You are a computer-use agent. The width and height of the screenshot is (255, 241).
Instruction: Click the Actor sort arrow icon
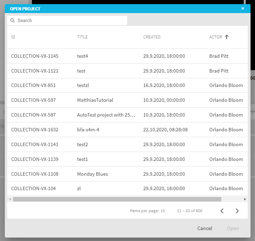(x=226, y=37)
